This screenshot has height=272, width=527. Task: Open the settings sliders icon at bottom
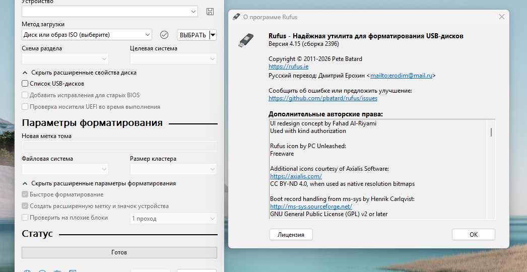coord(57,271)
